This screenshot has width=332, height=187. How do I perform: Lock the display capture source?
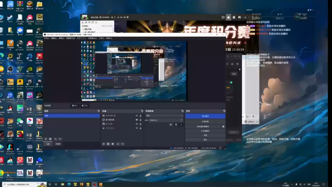pos(140,120)
